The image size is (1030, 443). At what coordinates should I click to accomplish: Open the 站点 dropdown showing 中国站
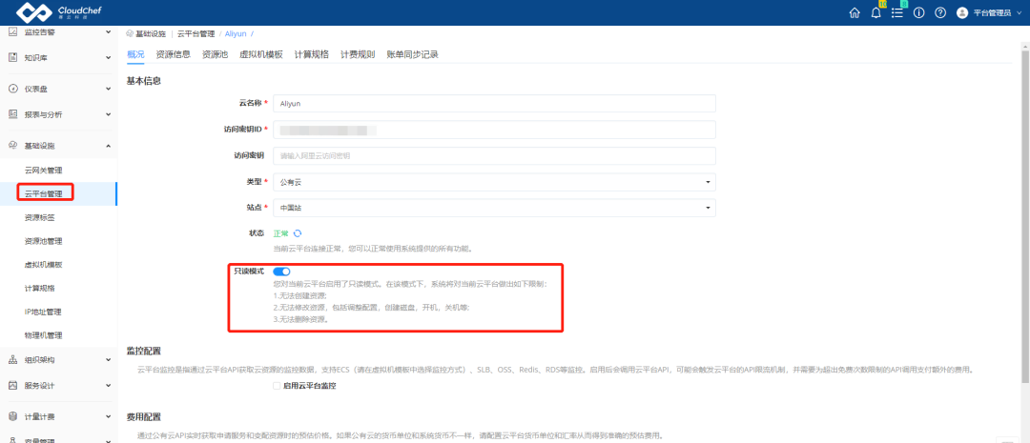click(494, 208)
